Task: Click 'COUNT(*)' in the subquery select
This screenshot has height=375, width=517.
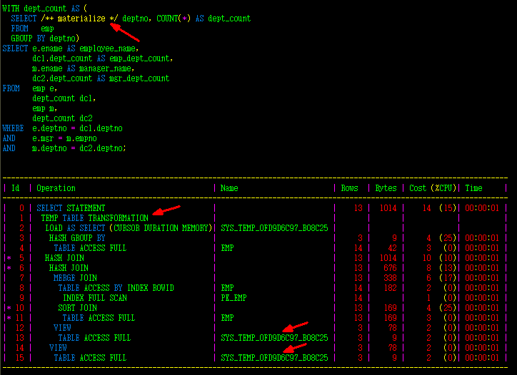Action: (174, 19)
